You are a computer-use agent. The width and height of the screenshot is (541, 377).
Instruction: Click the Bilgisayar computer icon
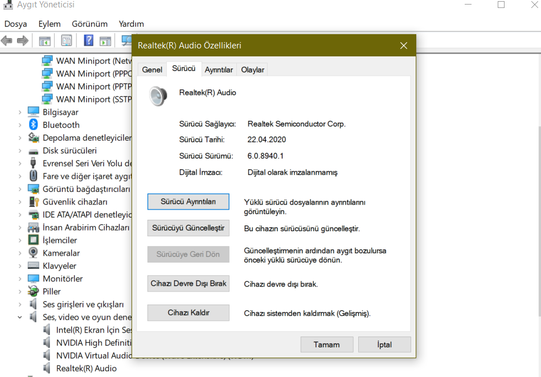34,112
